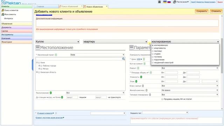Click info icon next to Цена
The height and width of the screenshot is (126, 224).
144,59
